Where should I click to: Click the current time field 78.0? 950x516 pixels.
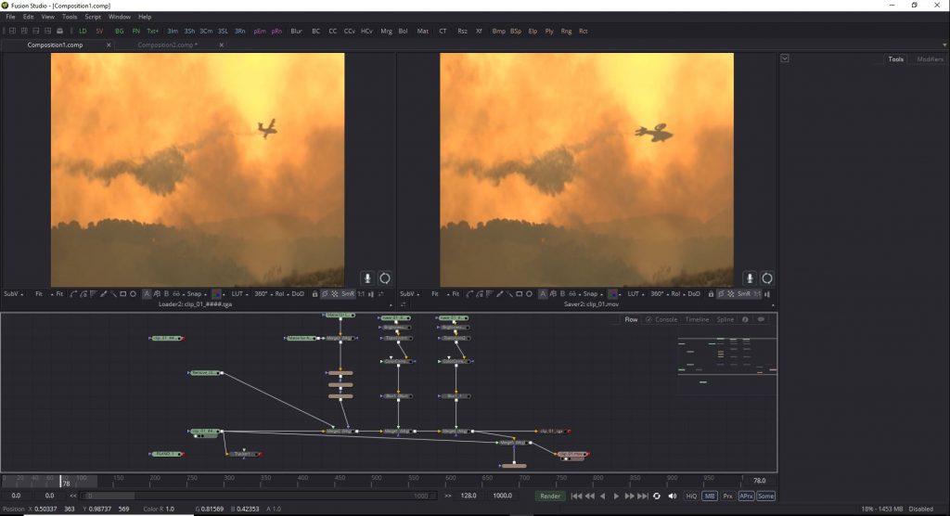click(759, 481)
